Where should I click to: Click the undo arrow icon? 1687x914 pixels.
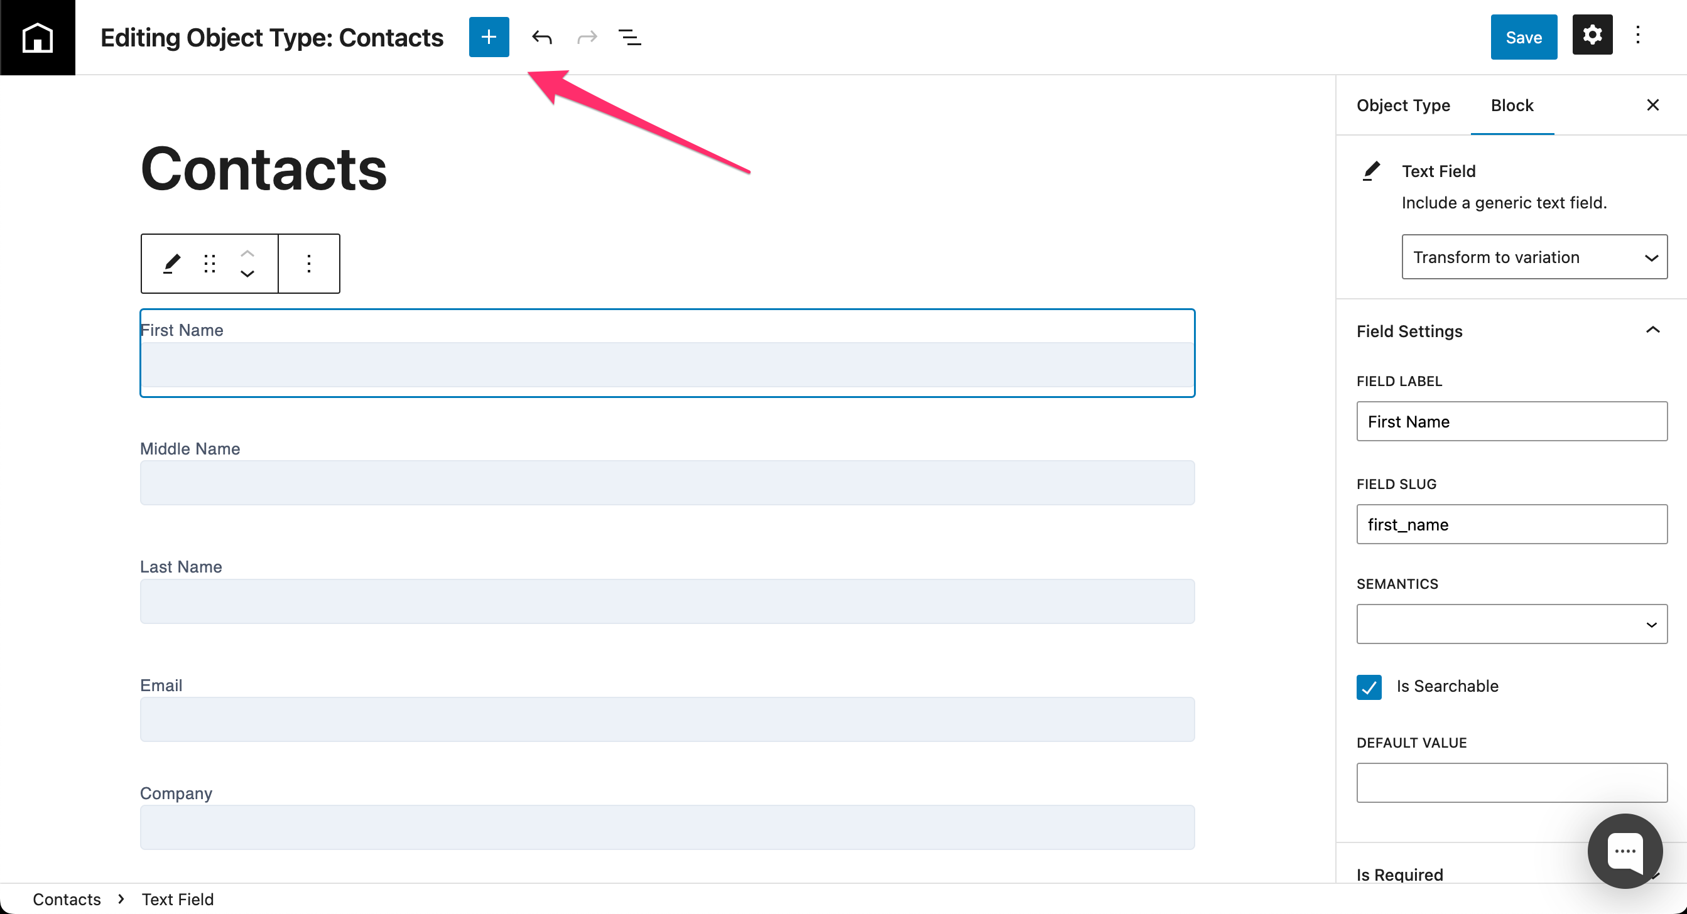541,37
